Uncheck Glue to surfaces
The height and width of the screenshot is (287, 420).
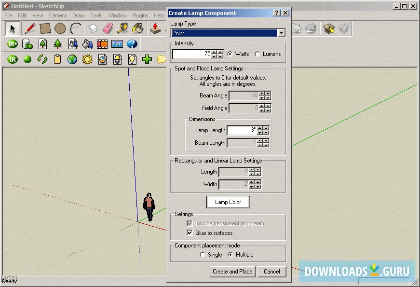pos(190,233)
